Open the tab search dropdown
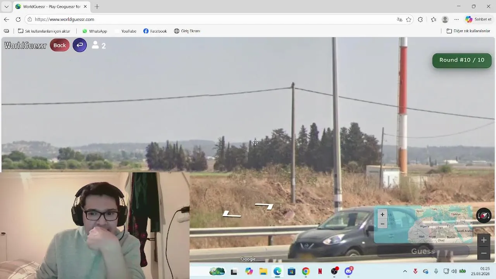 click(6, 7)
